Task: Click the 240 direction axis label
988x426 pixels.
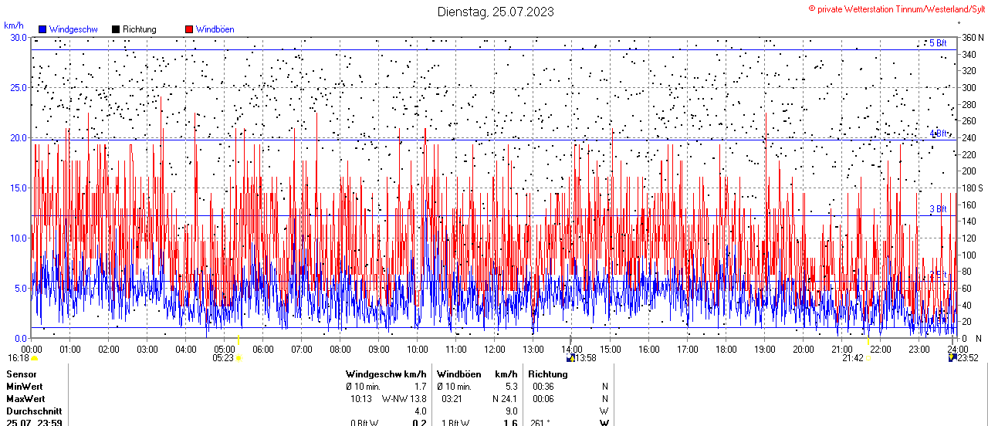Action: point(968,138)
